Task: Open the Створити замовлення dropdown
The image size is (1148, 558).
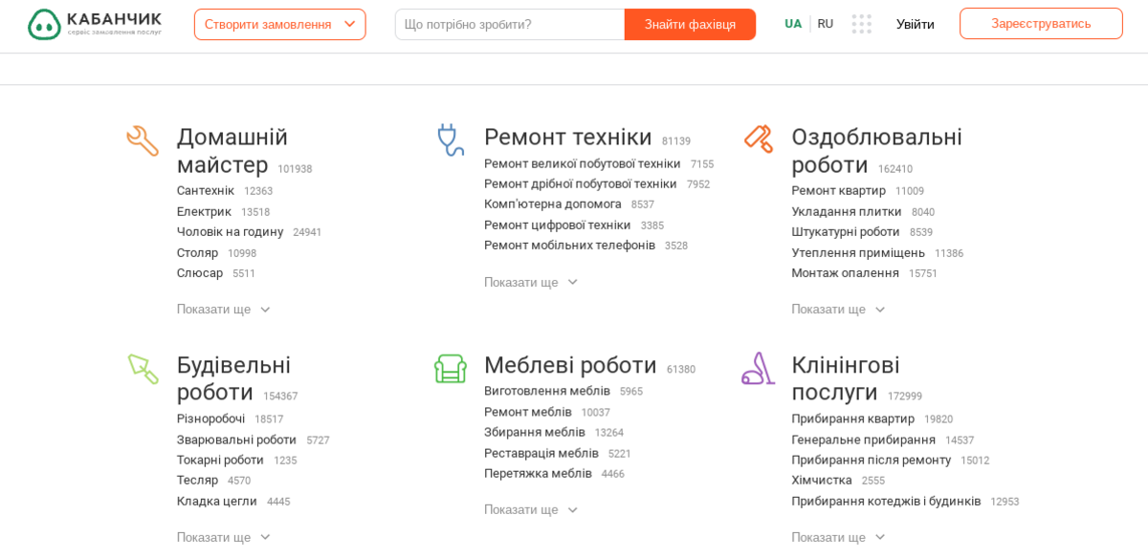Action: click(x=279, y=24)
